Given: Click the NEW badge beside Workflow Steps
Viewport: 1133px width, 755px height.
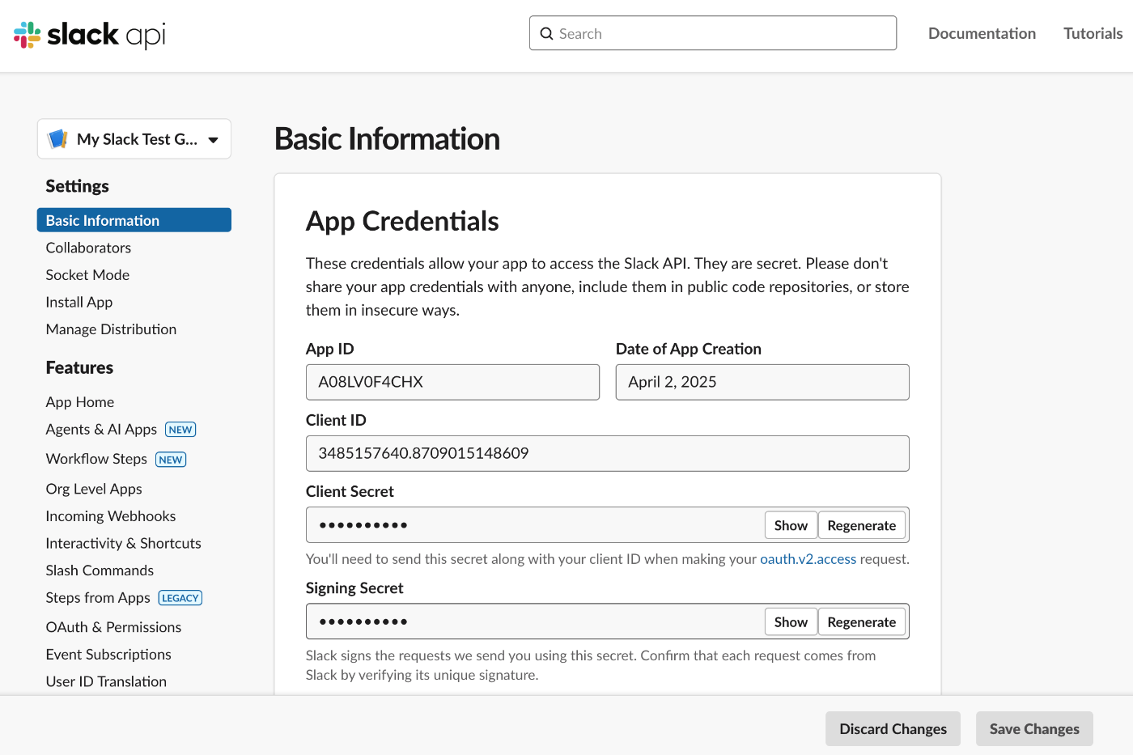Looking at the screenshot, I should [171, 460].
